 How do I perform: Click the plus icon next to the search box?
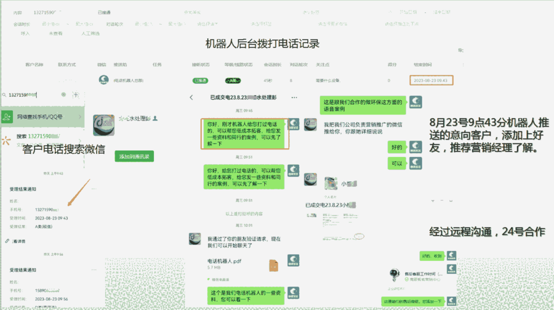pos(76,95)
